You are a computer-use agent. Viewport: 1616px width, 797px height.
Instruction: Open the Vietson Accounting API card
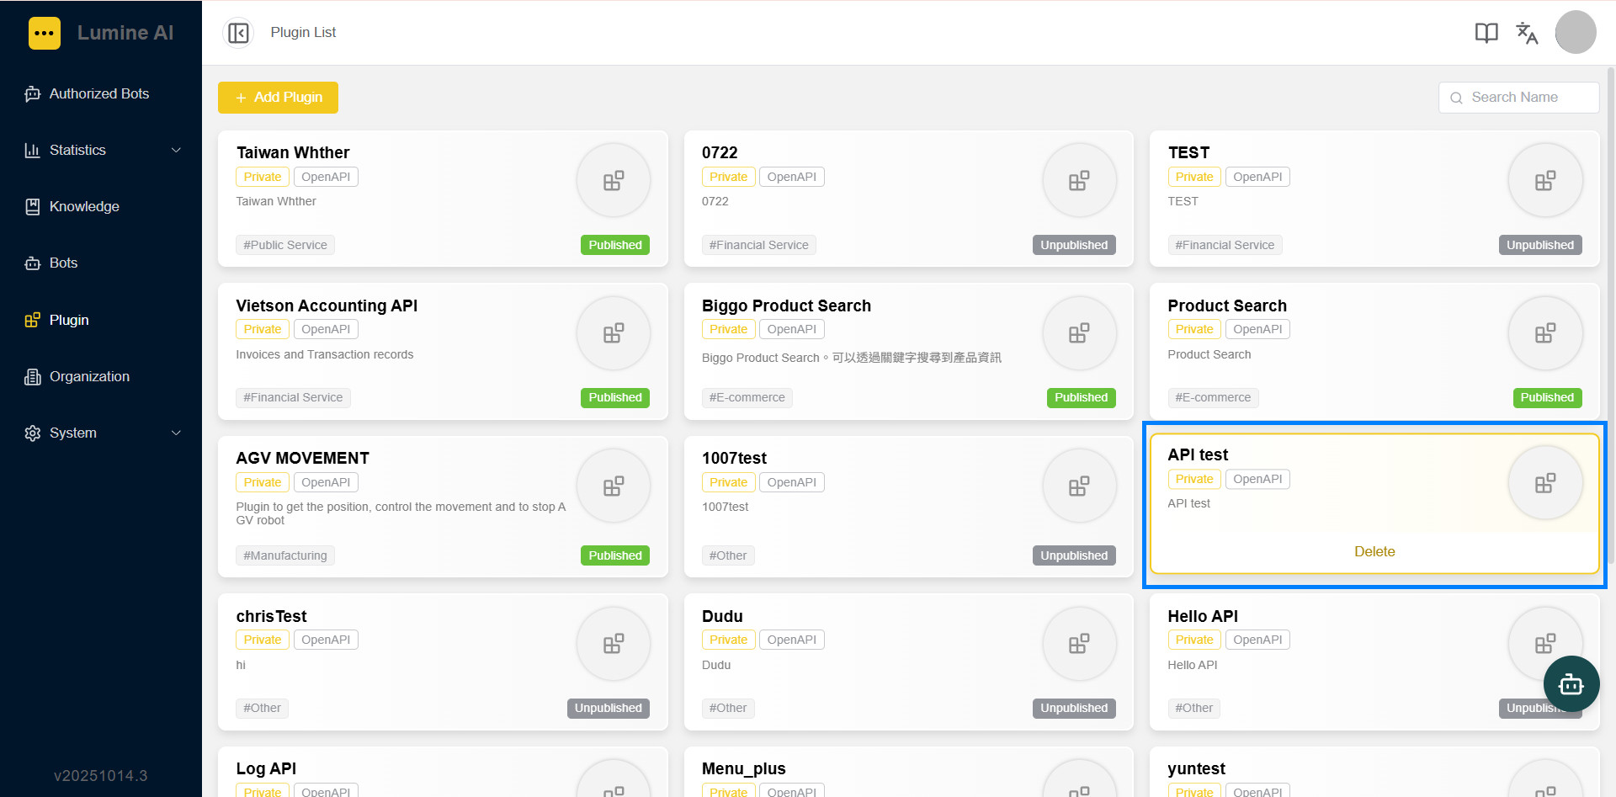443,352
